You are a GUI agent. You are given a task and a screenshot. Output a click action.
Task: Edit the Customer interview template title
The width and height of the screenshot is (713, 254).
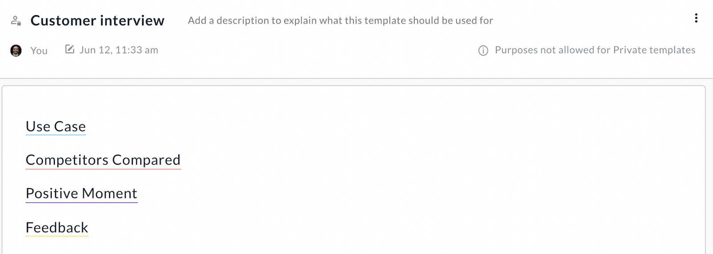click(x=98, y=20)
